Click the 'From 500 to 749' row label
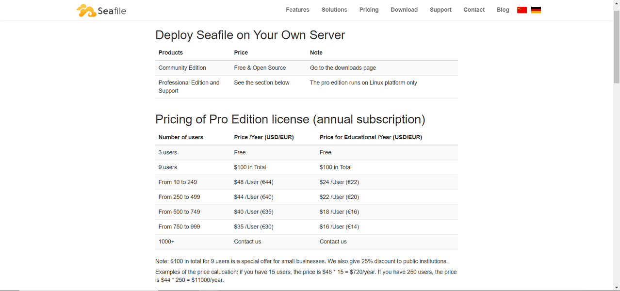 click(x=179, y=212)
